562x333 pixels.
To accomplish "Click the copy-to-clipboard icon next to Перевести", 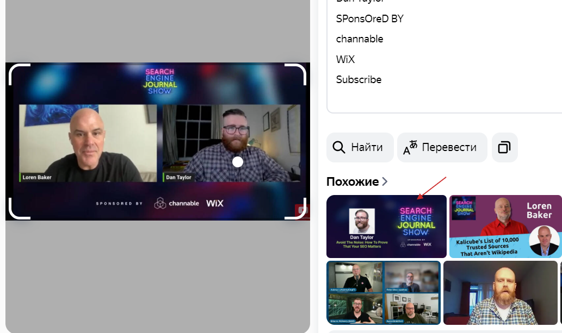I will click(504, 147).
